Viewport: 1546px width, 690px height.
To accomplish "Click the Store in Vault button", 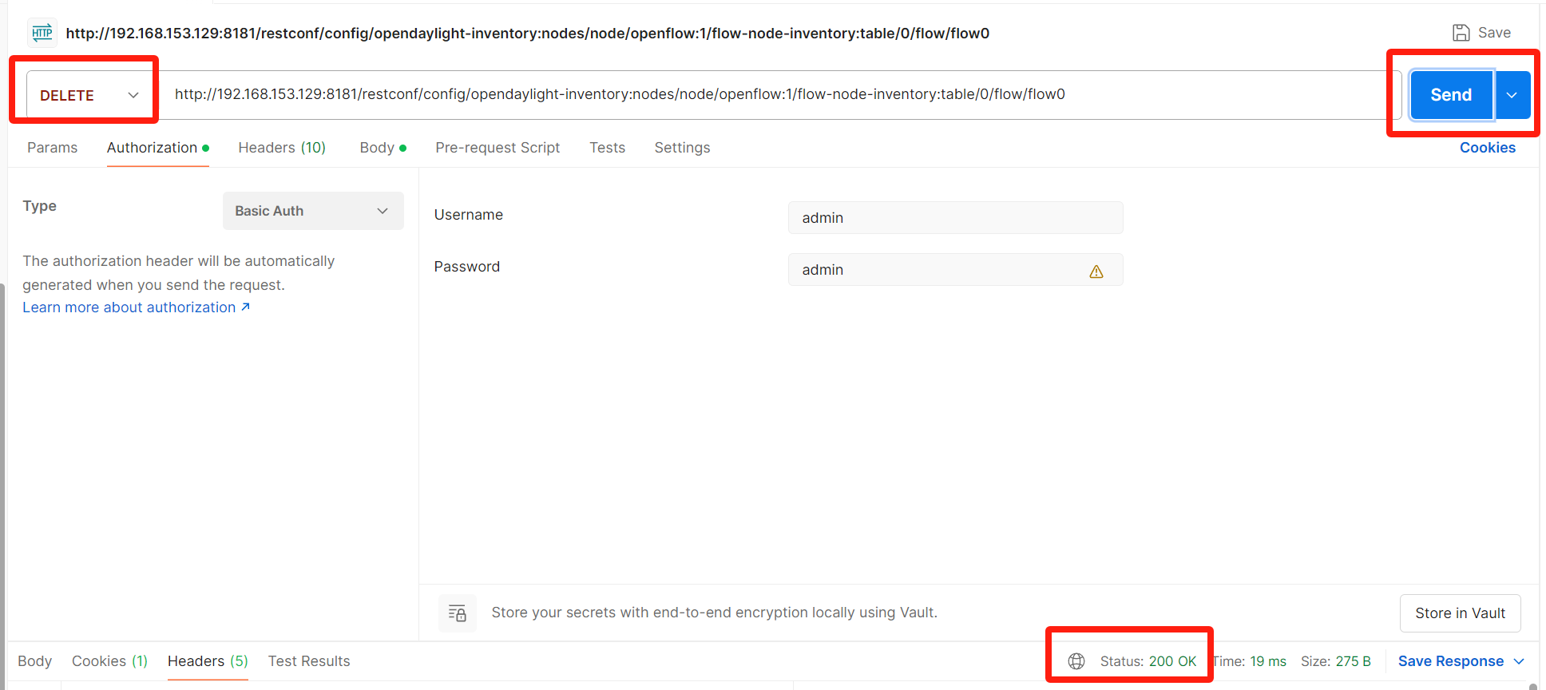I will [x=1460, y=613].
